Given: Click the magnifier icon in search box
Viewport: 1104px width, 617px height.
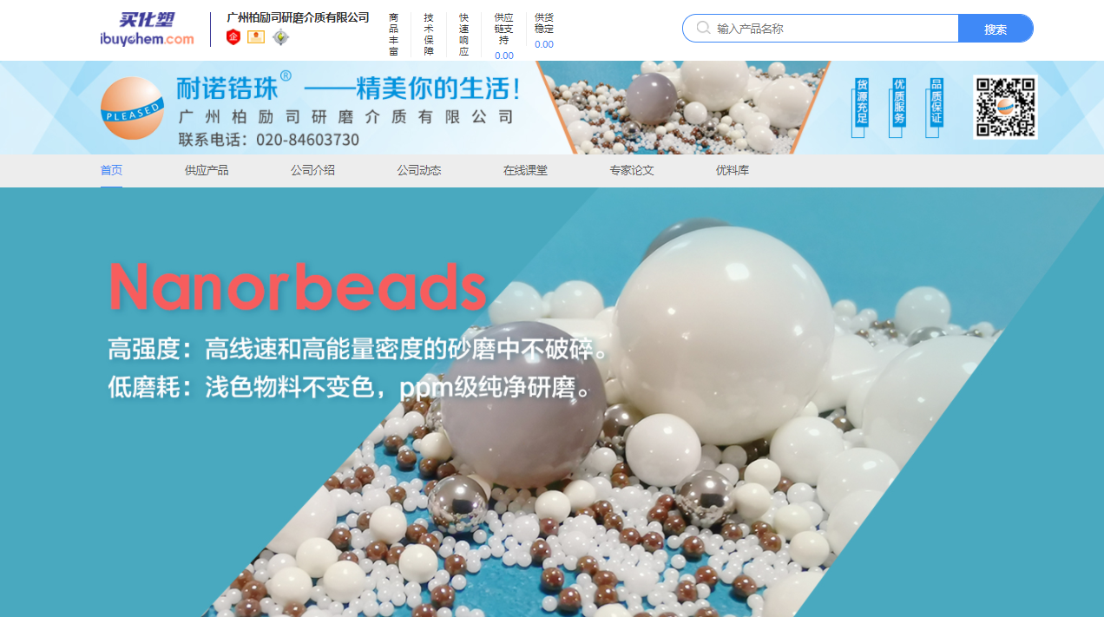Looking at the screenshot, I should (x=703, y=28).
